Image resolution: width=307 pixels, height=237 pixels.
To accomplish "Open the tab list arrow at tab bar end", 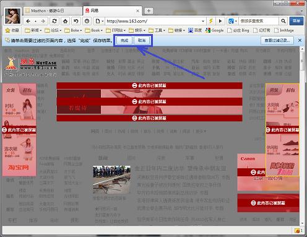I will coord(302,11).
